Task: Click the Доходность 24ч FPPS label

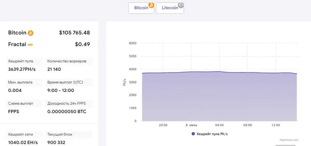Action: 67,104
